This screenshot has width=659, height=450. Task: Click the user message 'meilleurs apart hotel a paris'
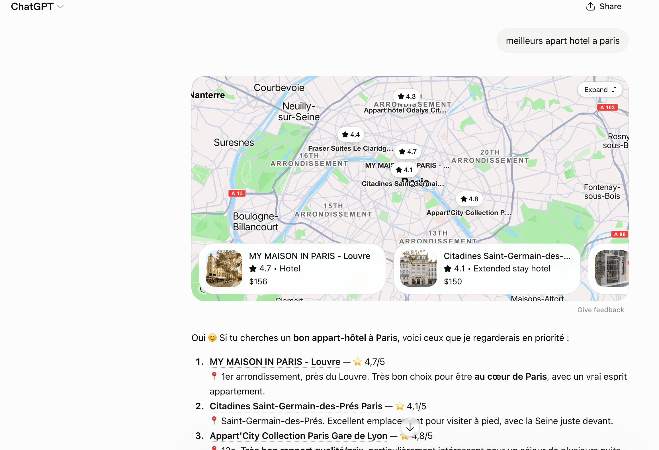pos(562,41)
